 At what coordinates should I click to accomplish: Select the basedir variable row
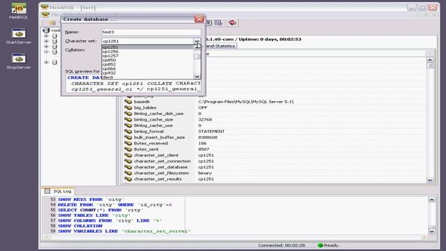coord(275,102)
